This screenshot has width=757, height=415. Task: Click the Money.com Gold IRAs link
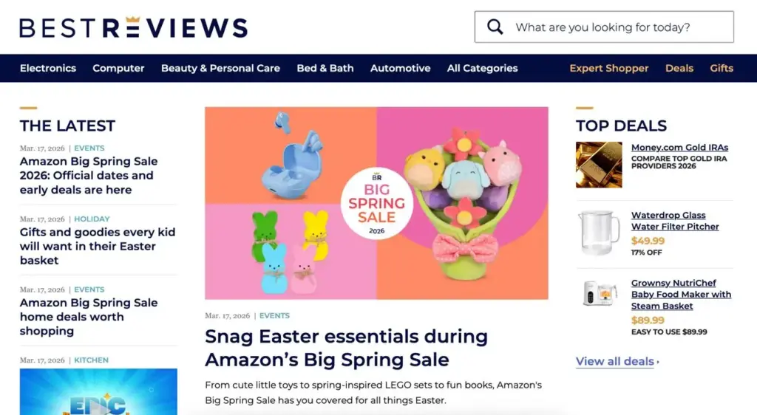click(x=679, y=148)
